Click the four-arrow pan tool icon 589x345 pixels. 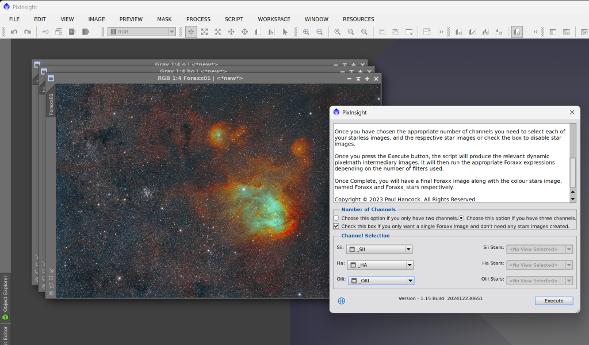[231, 32]
